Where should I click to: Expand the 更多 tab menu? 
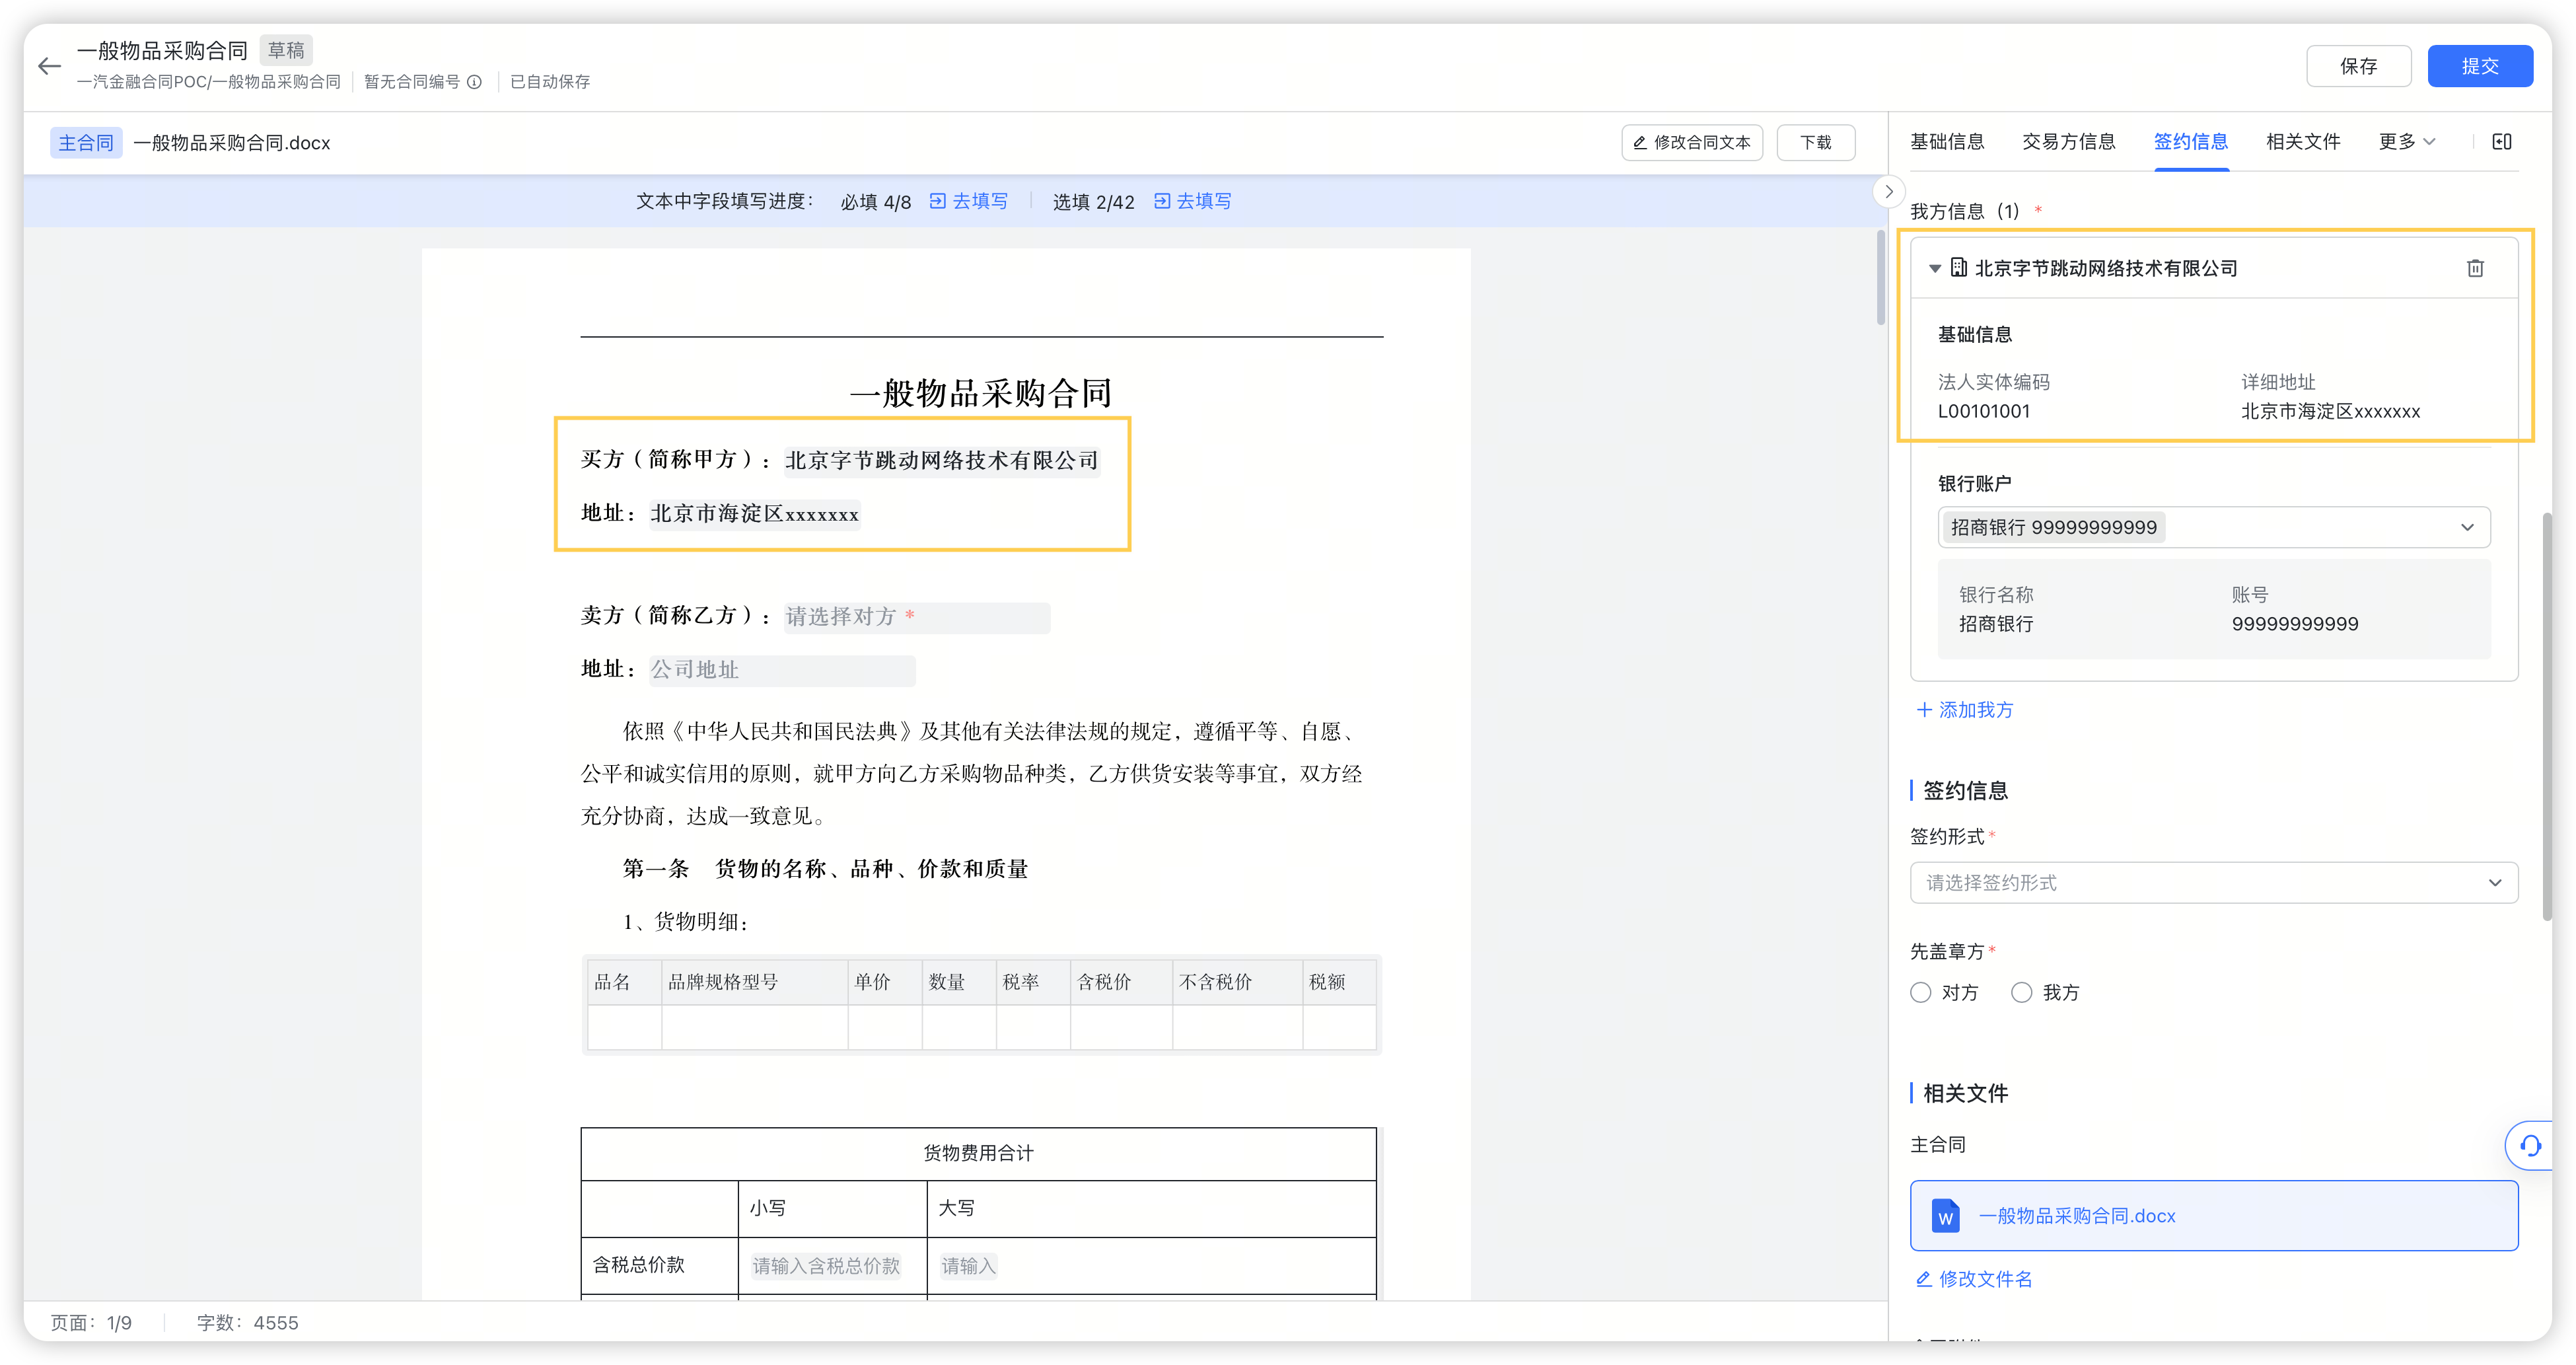[2406, 142]
